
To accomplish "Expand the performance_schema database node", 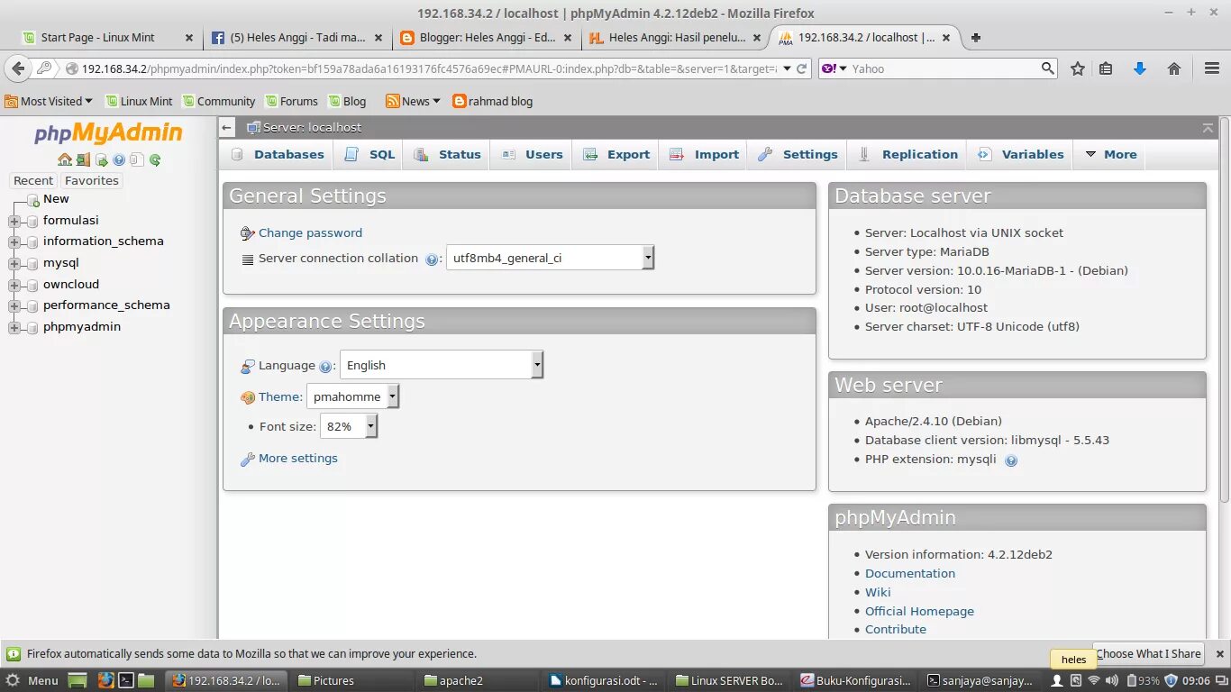I will [14, 306].
